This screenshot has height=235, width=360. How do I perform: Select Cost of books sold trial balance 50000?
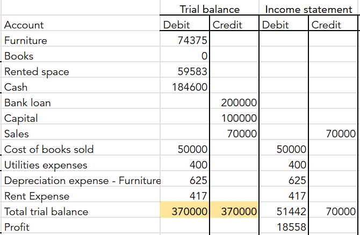click(x=185, y=148)
